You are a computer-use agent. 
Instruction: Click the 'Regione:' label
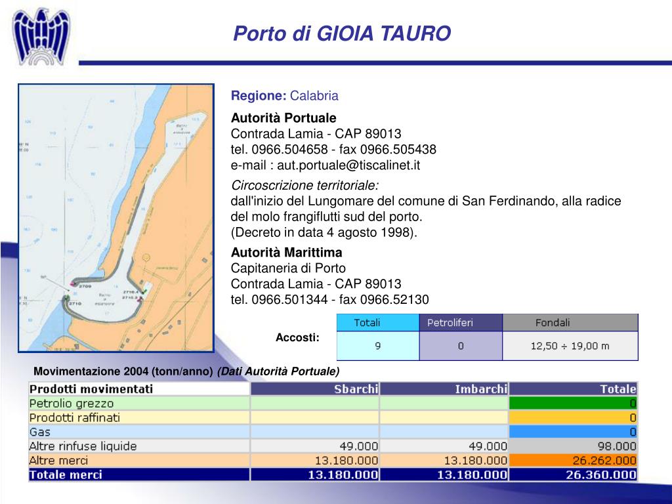[x=259, y=96]
